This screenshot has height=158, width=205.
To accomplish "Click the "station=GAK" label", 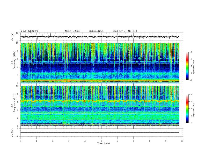I will click(x=96, y=31).
